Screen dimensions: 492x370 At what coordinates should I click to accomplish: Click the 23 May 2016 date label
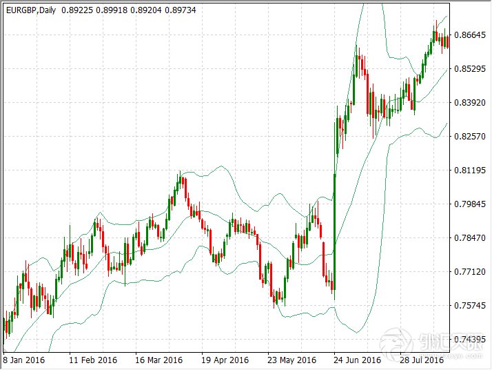[x=291, y=360]
